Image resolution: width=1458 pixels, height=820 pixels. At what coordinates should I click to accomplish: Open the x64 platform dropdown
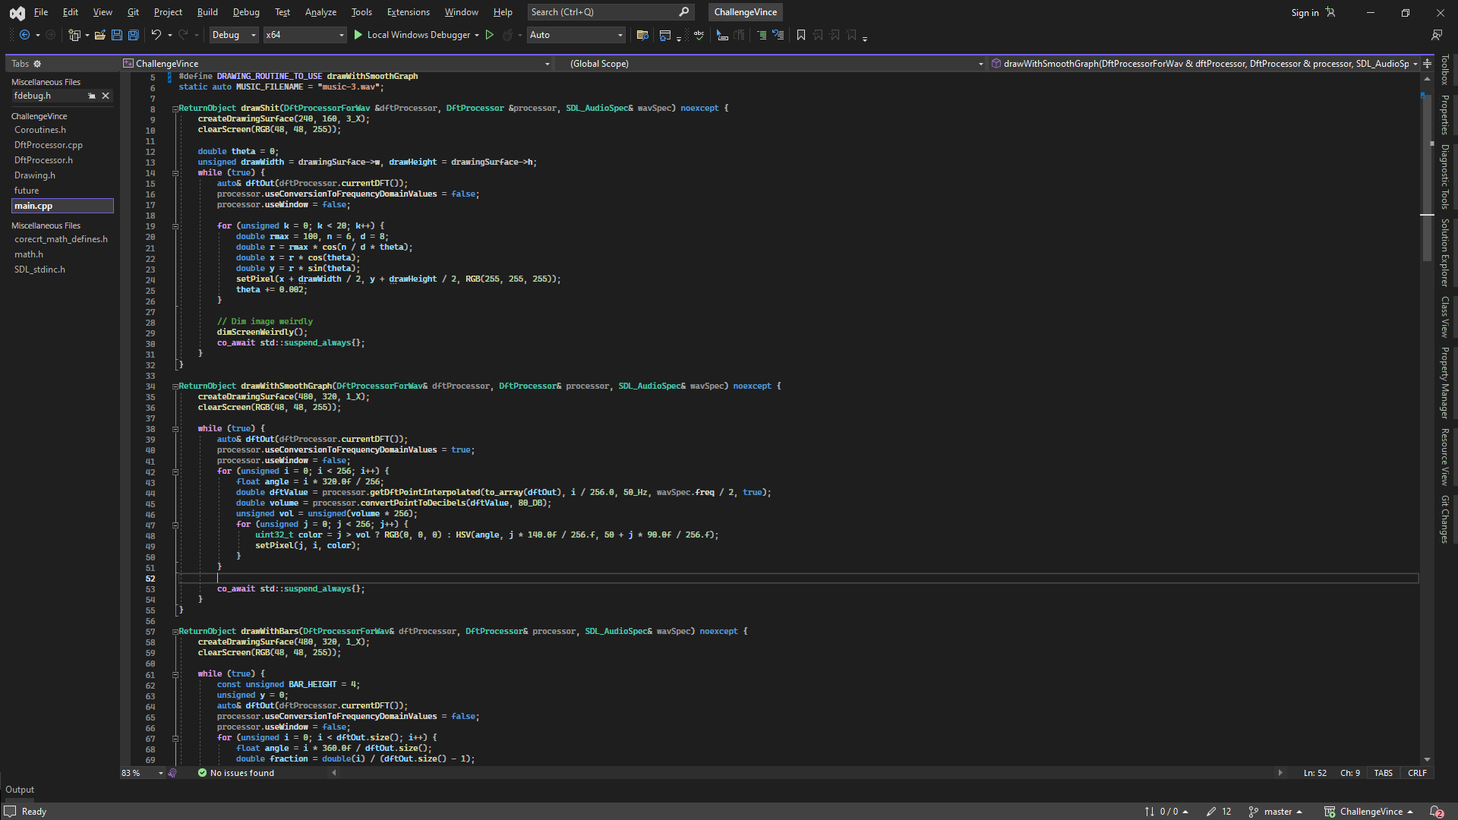pos(304,35)
